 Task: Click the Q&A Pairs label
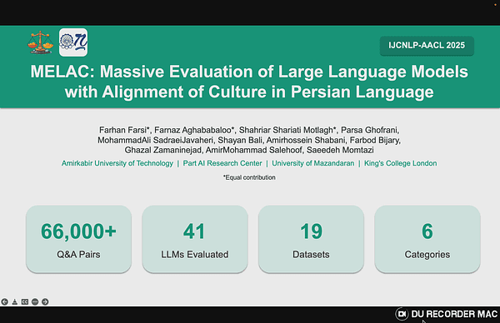[78, 255]
